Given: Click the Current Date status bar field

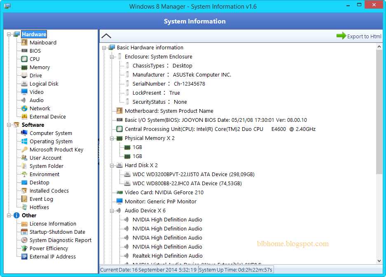Looking at the screenshot, I should [x=148, y=270].
